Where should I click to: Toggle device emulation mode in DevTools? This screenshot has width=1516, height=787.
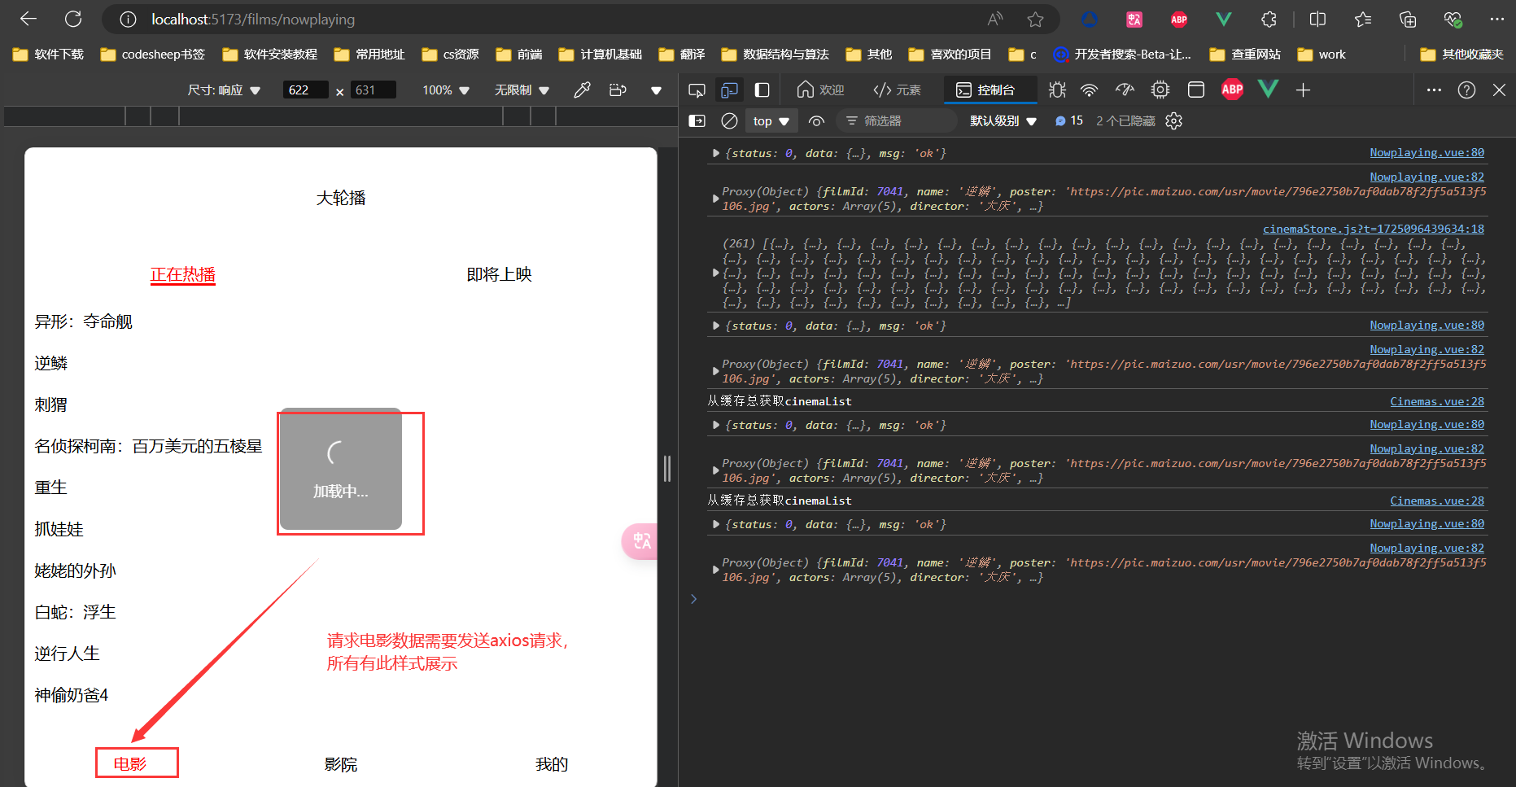(730, 90)
